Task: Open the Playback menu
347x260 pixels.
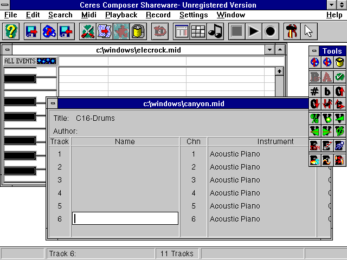Action: (x=121, y=15)
